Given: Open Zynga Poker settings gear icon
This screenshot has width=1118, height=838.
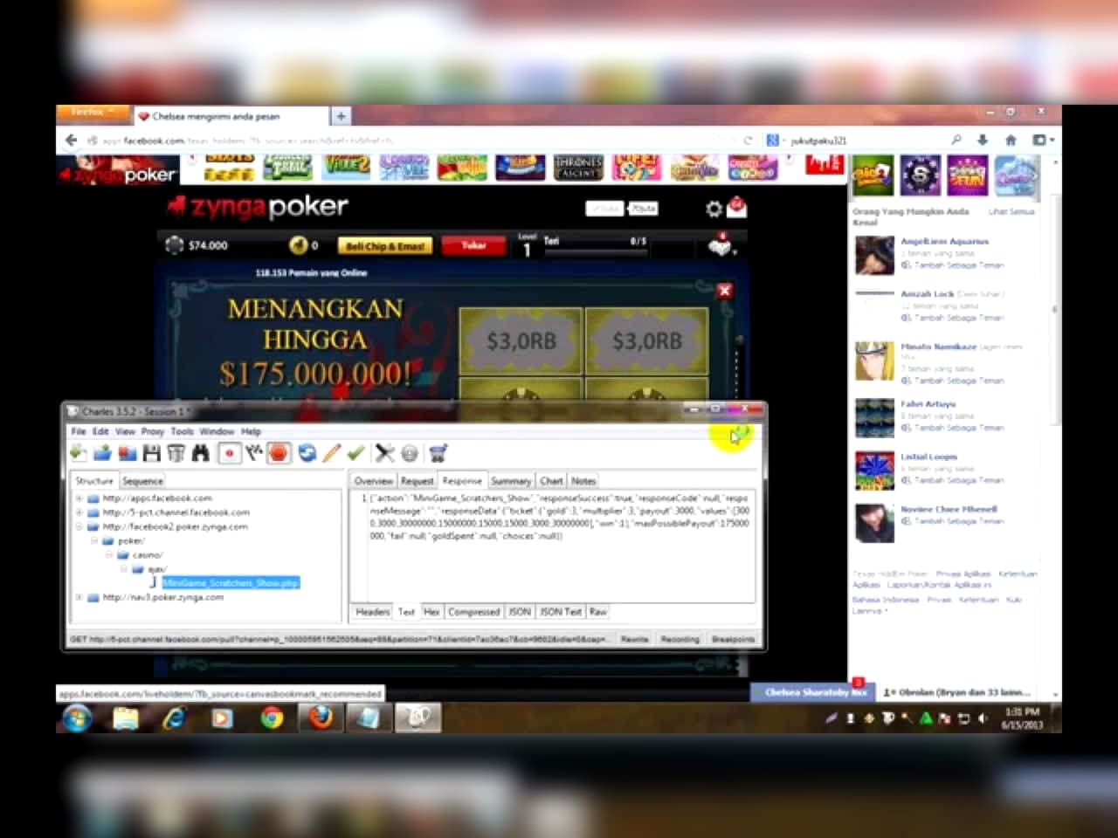Looking at the screenshot, I should point(714,209).
